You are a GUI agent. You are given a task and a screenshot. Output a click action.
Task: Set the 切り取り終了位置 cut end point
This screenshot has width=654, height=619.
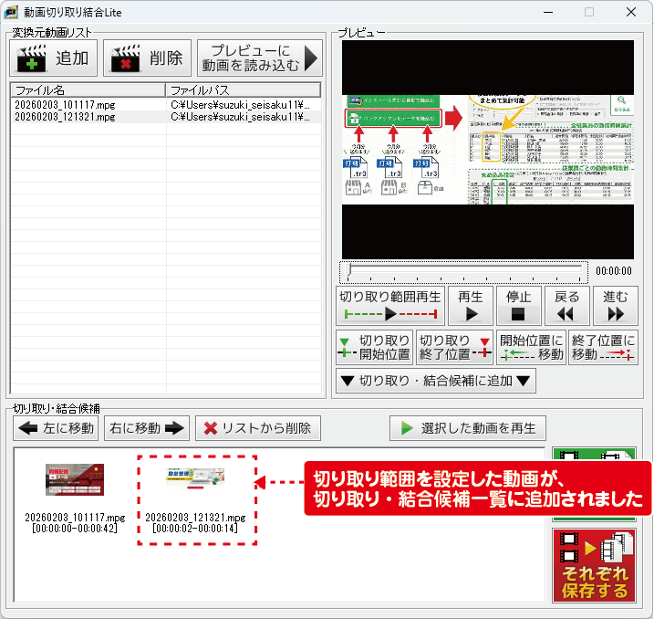453,348
